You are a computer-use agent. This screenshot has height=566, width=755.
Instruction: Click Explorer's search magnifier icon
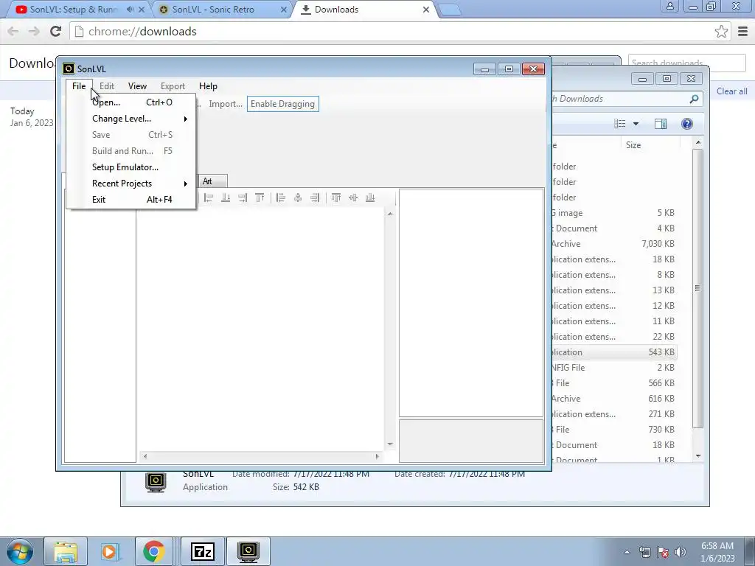[694, 99]
